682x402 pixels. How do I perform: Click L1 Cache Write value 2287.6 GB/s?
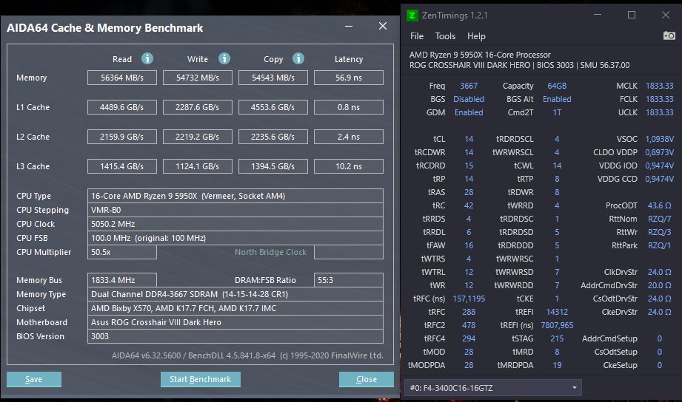coord(198,107)
